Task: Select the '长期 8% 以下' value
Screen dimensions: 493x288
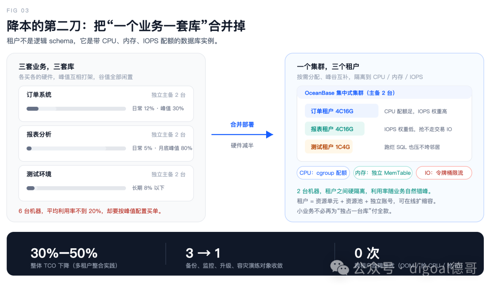Action: point(148,188)
